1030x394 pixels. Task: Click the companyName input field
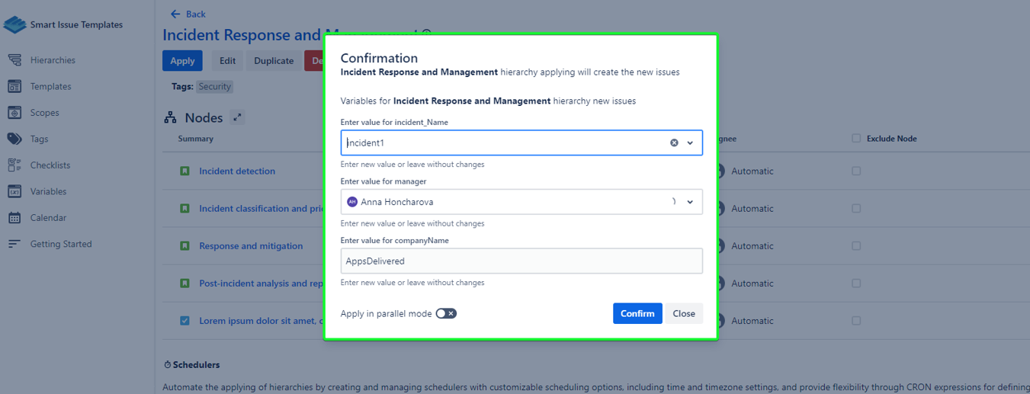(x=521, y=261)
